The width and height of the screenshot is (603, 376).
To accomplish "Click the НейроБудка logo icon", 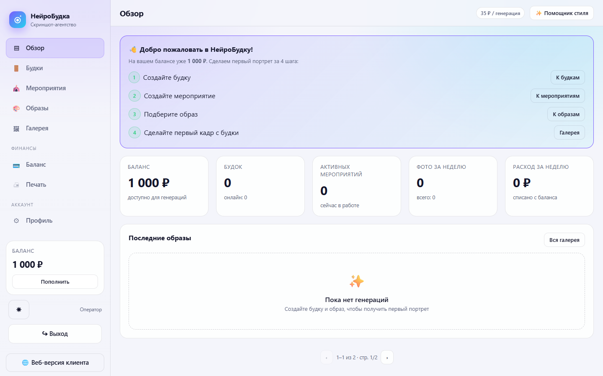I will [x=18, y=20].
